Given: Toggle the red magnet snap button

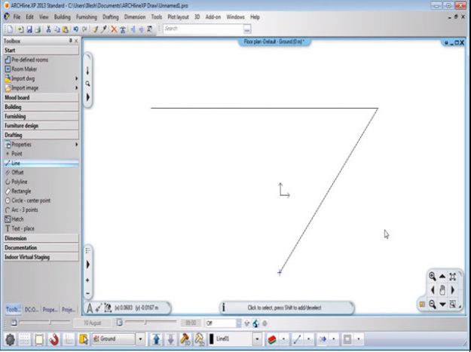Looking at the screenshot, I should [x=55, y=339].
